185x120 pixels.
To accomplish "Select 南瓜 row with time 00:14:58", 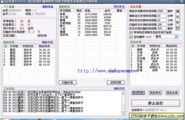I will coord(28,62).
